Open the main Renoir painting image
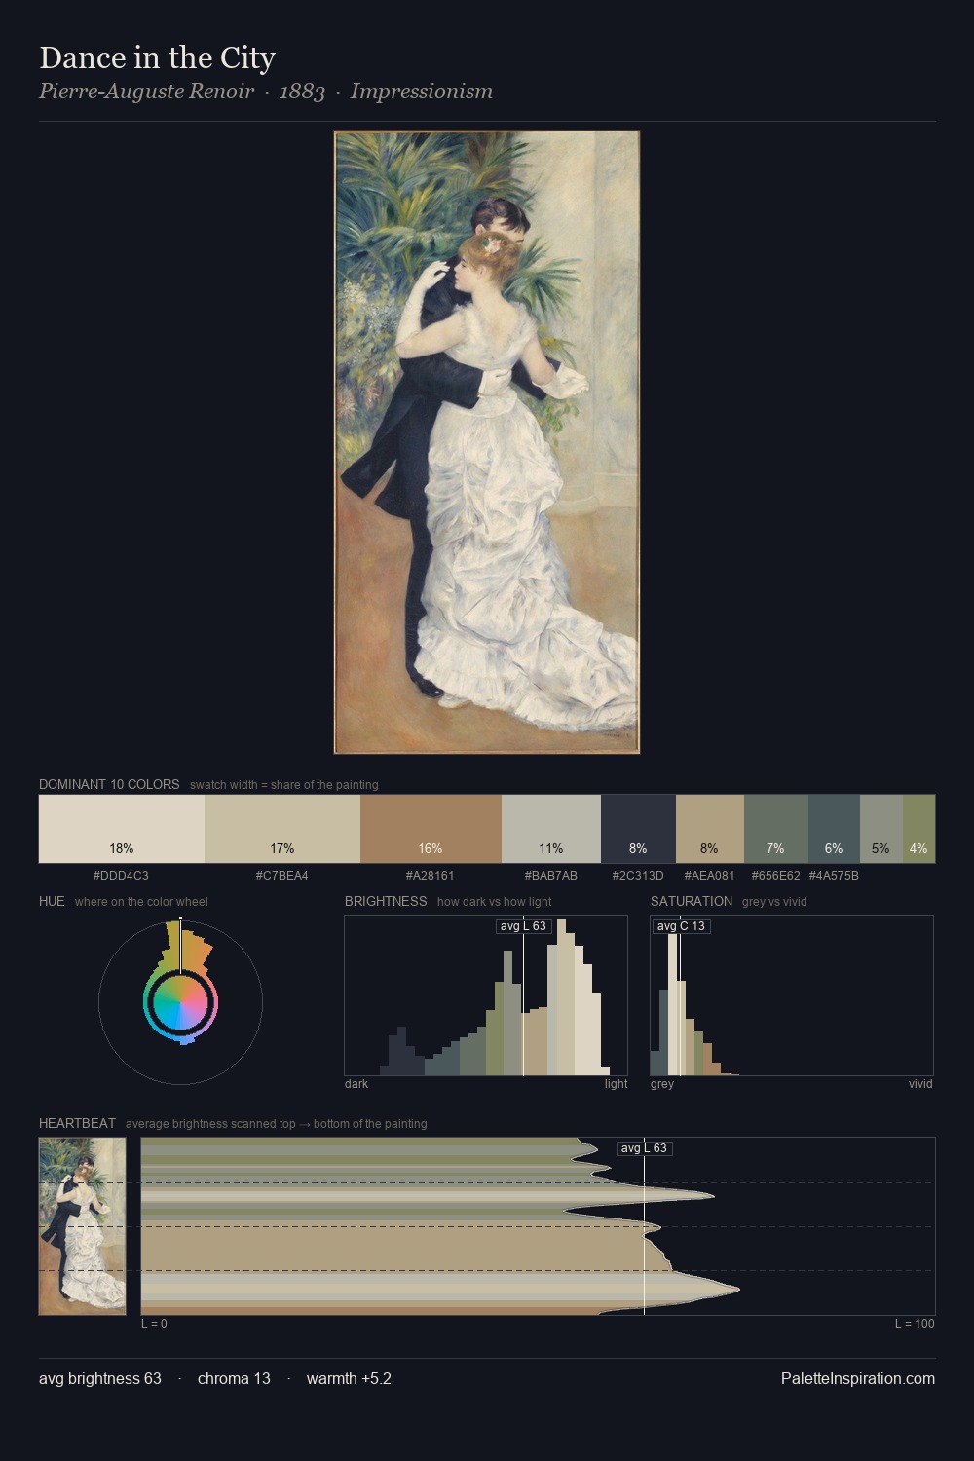The image size is (974, 1461). click(487, 442)
